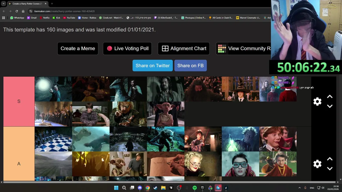Select diary writing hand image
342x192 pixels.
pos(166,164)
